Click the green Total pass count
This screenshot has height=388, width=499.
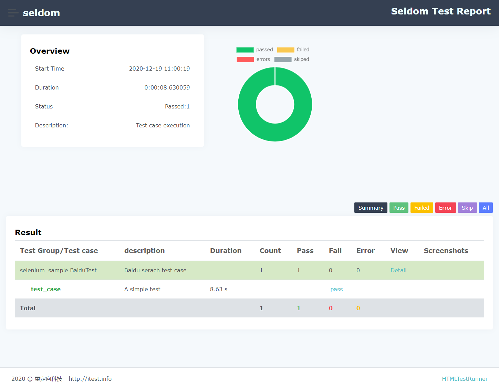pyautogui.click(x=299, y=308)
